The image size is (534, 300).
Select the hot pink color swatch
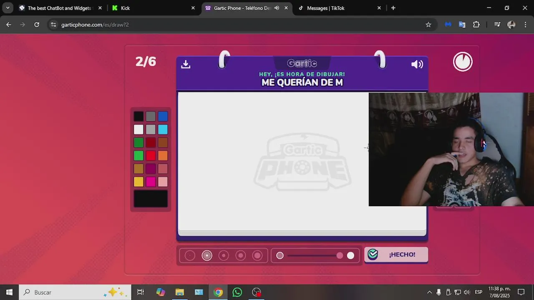pyautogui.click(x=151, y=181)
